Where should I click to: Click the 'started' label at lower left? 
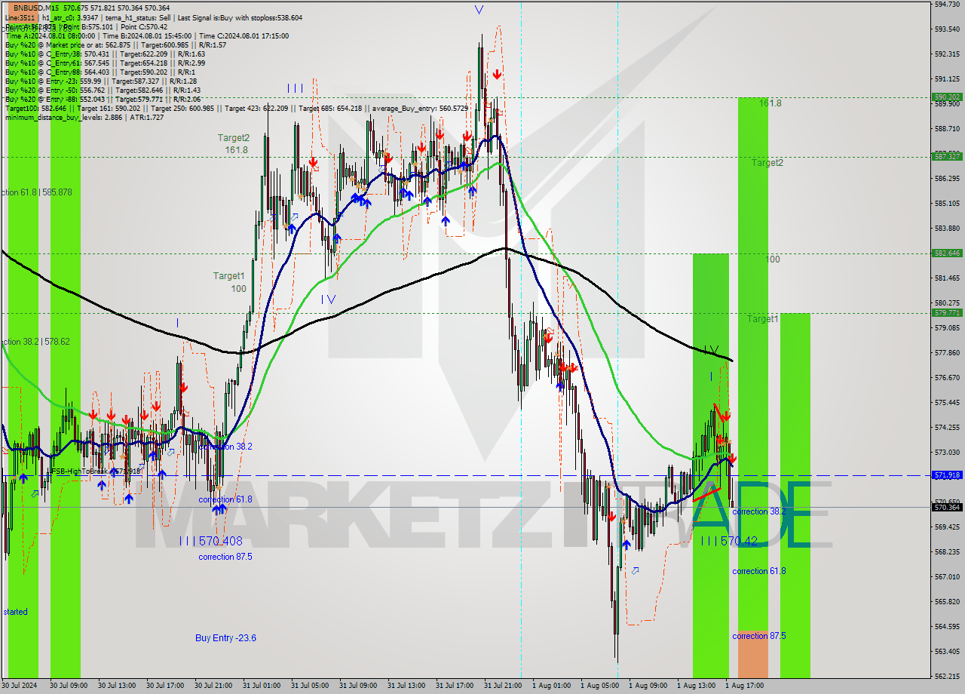point(15,612)
